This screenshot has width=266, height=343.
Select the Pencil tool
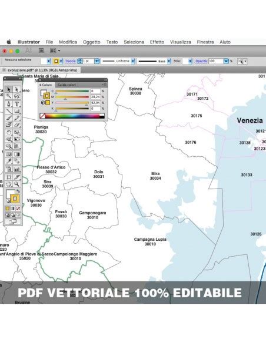(x=16, y=117)
